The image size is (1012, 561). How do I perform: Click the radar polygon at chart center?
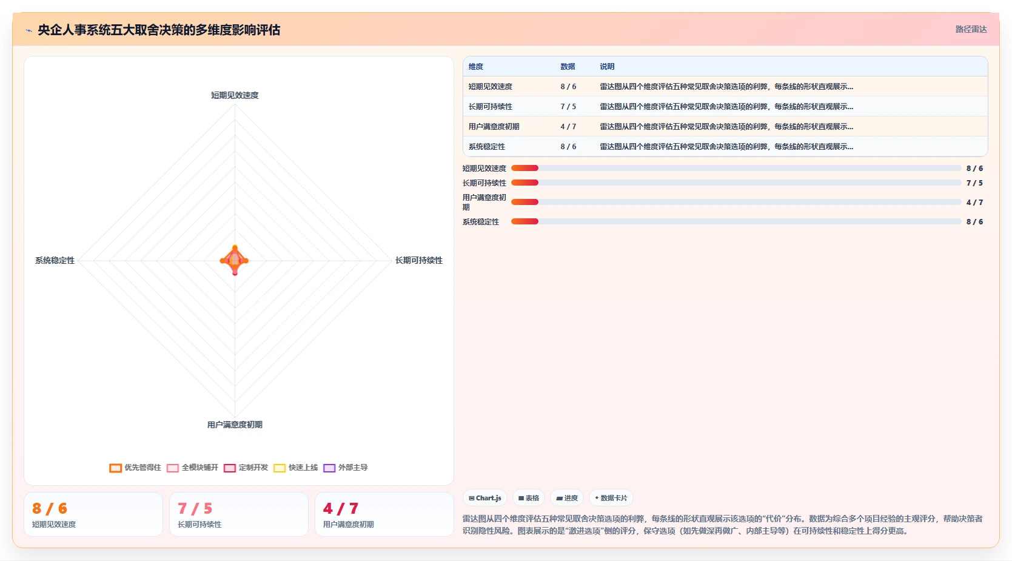pos(235,260)
